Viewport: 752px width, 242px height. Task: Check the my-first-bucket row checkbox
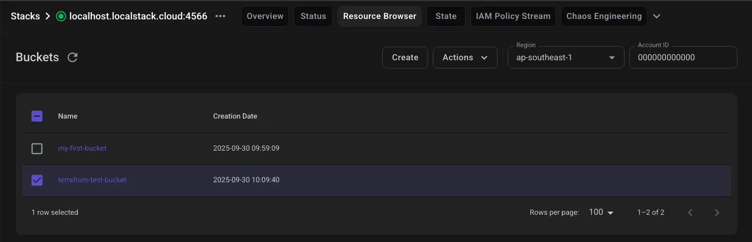(x=37, y=149)
